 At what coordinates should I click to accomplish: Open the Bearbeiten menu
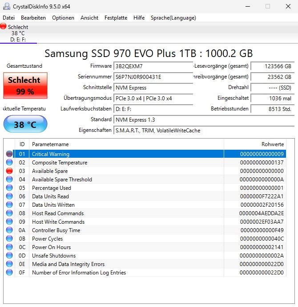33,18
